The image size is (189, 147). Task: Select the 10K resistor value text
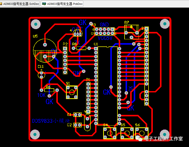coord(41,95)
